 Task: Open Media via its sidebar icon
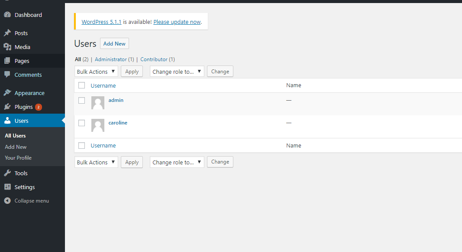tap(7, 47)
